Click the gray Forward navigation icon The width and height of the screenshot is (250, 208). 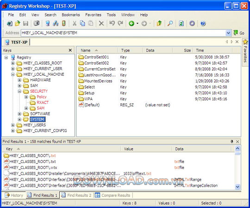click(144, 24)
